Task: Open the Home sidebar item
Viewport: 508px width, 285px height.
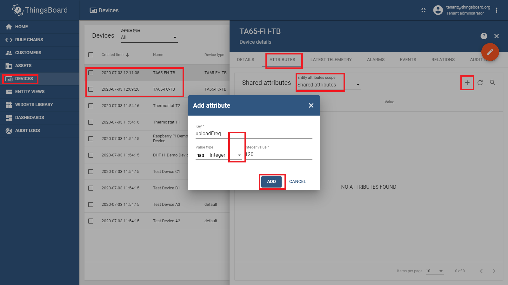Action: click(39, 27)
